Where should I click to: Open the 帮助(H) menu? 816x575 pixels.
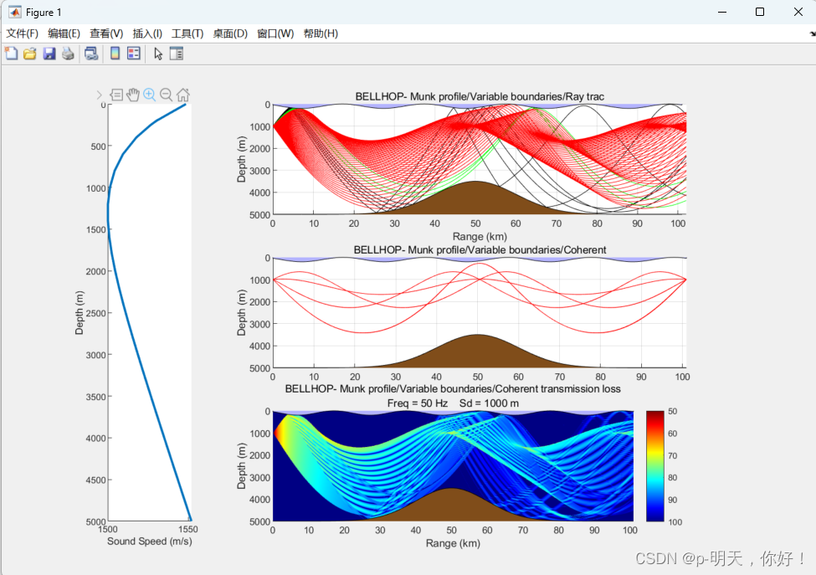coord(321,33)
